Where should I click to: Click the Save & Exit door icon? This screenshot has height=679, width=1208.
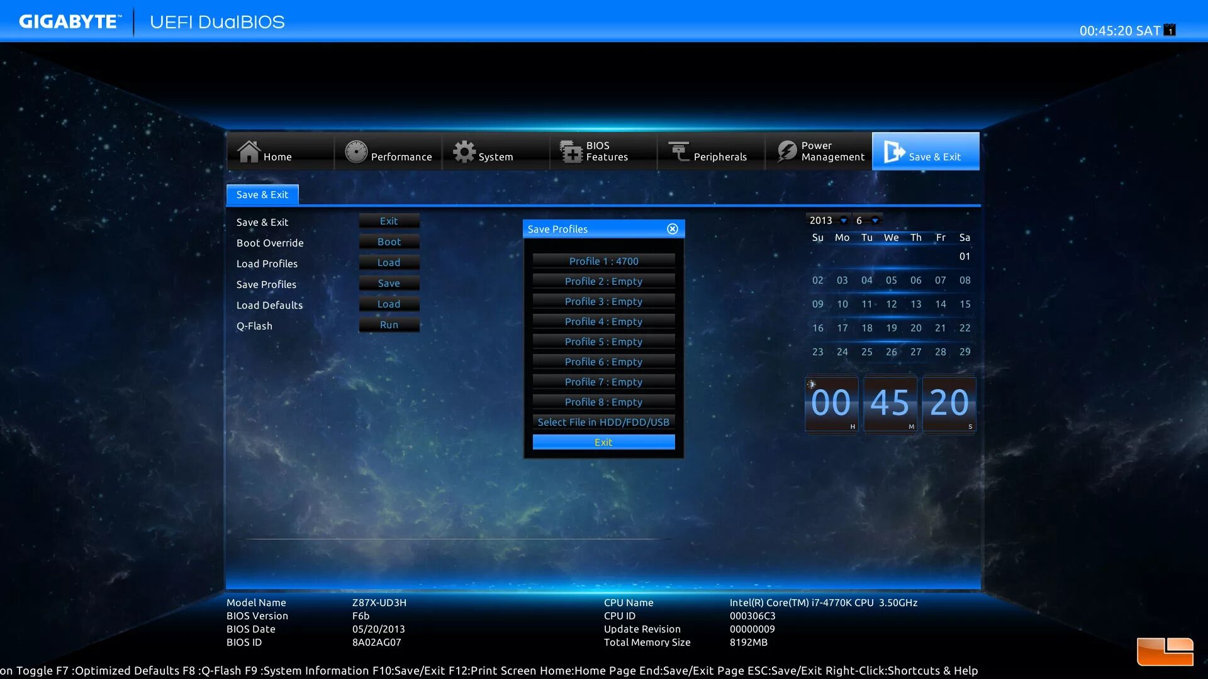893,152
